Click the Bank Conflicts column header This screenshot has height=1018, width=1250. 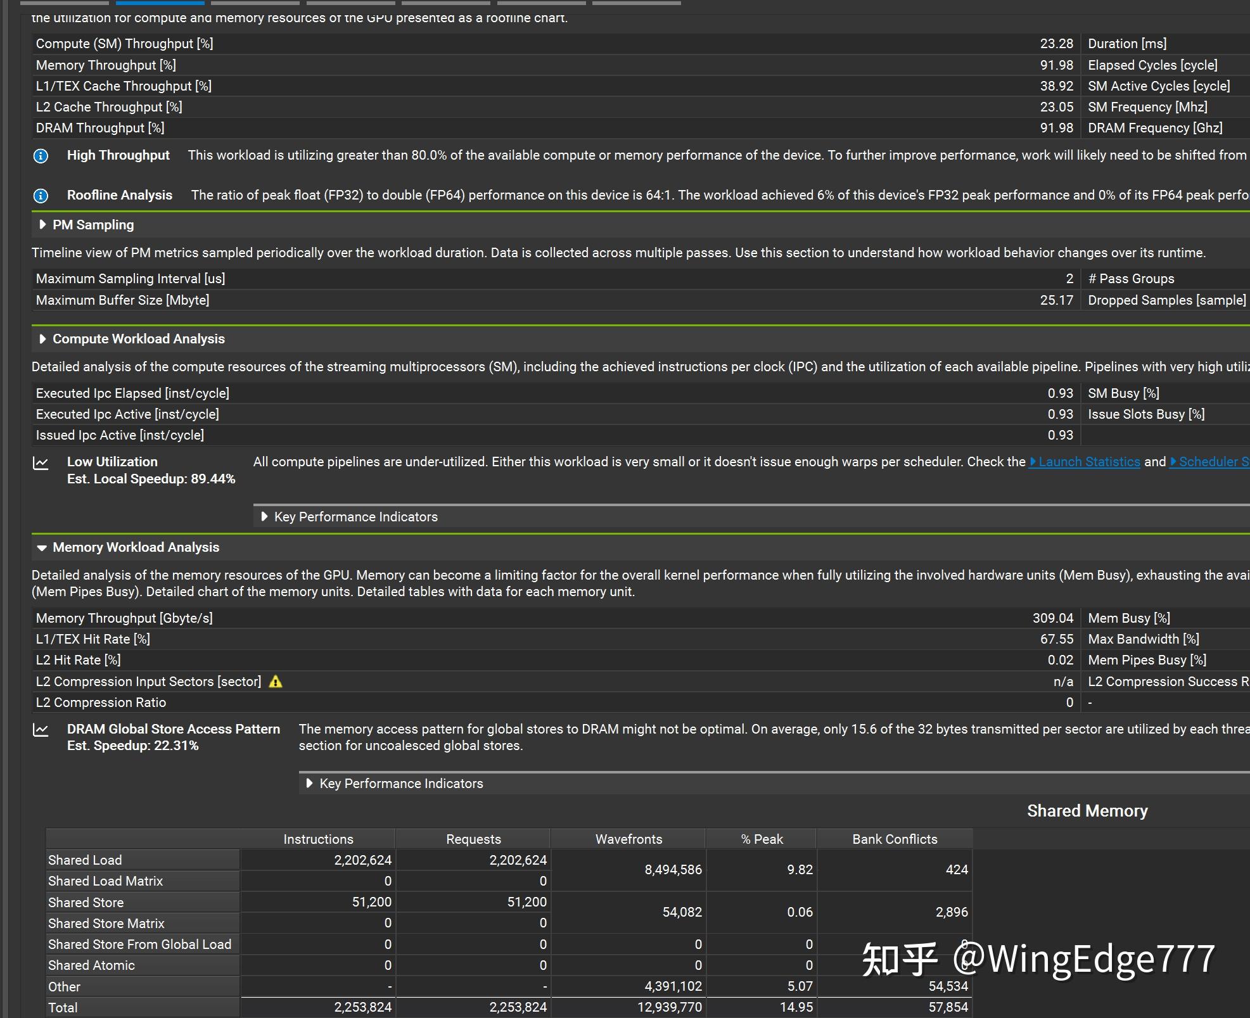(895, 839)
